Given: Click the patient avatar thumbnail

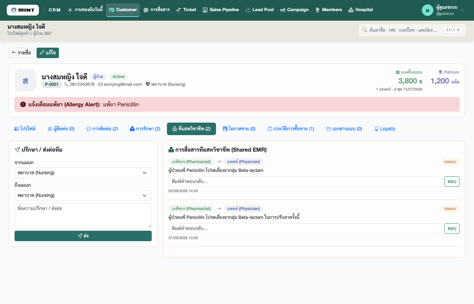Looking at the screenshot, I should (x=25, y=80).
